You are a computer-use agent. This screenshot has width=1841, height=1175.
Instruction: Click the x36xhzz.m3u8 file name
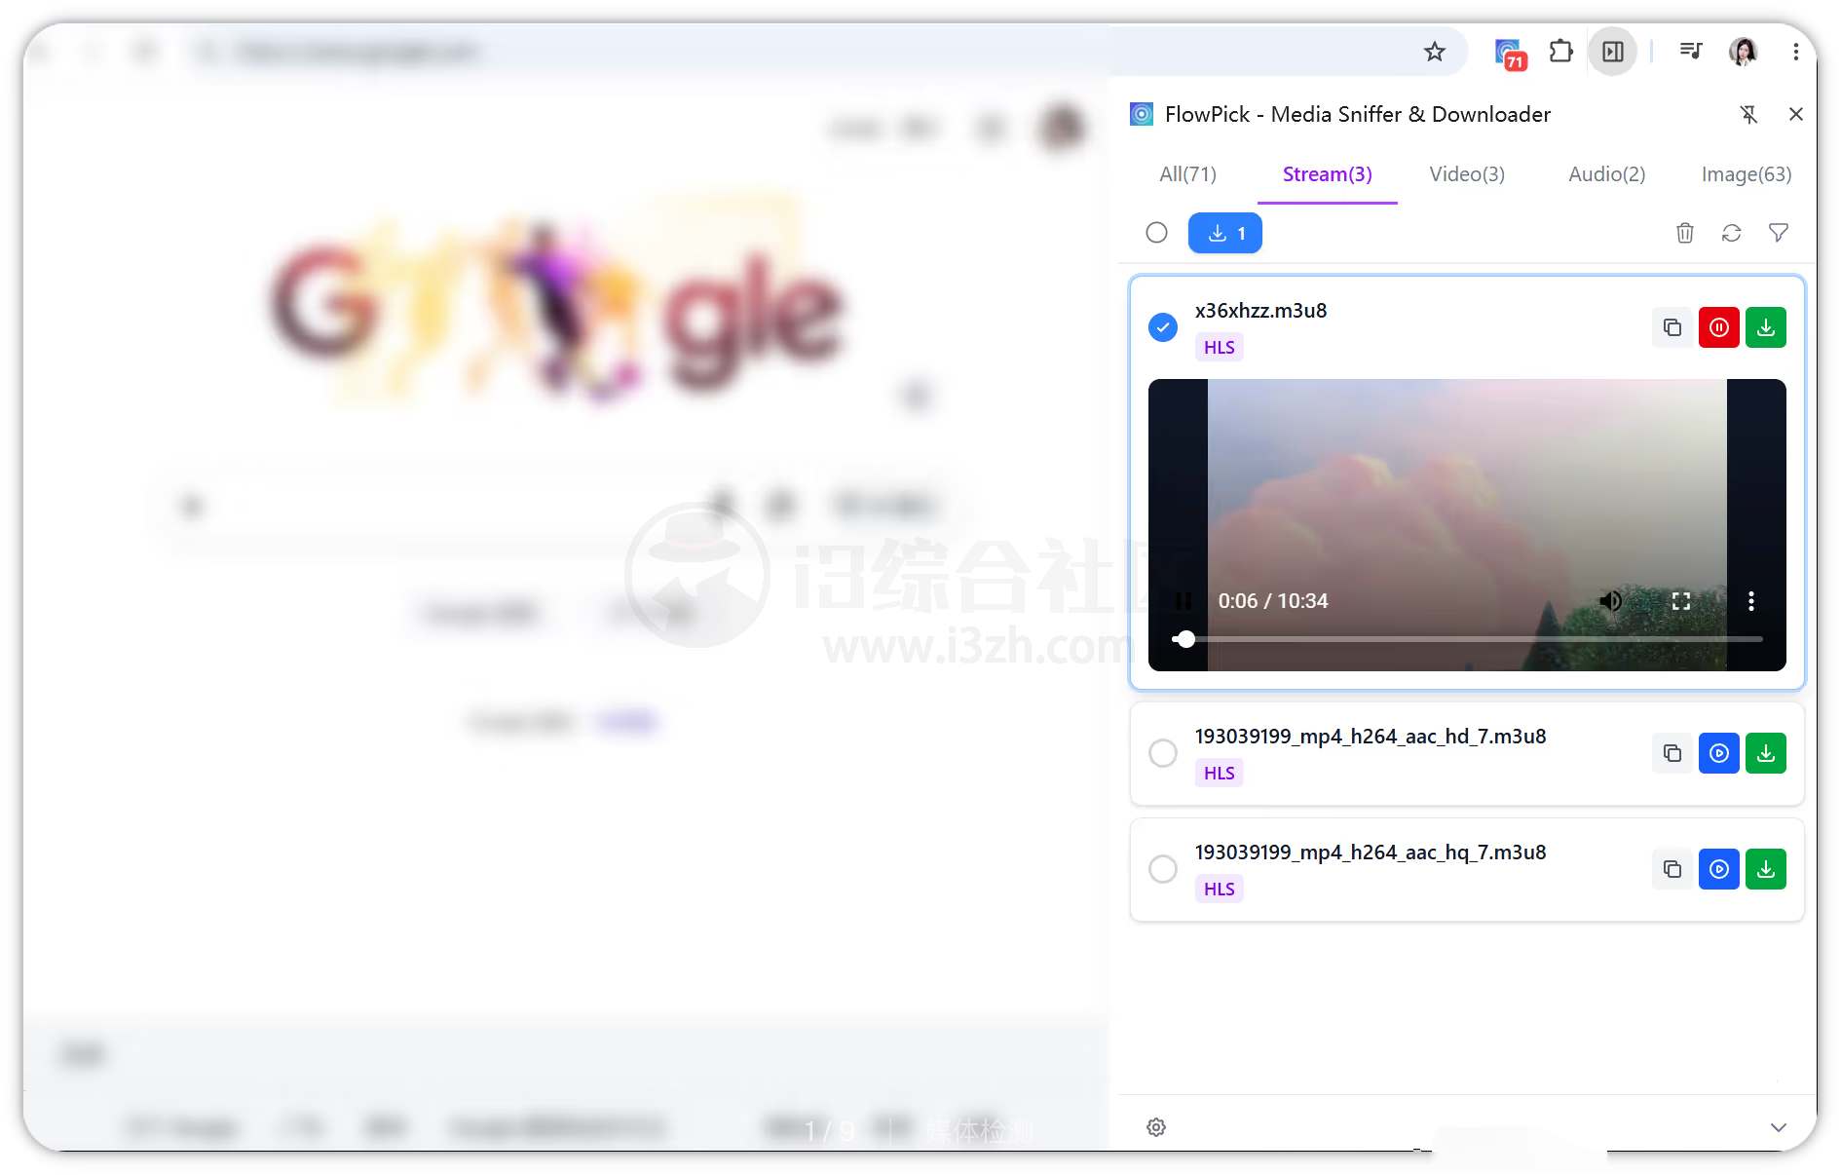tap(1260, 311)
